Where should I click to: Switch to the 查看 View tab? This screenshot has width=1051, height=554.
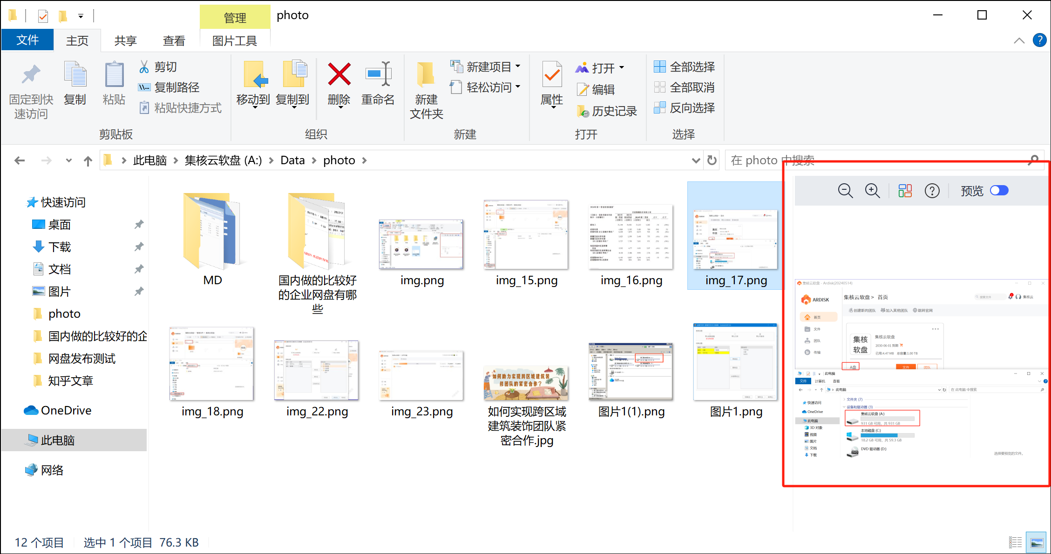point(174,40)
